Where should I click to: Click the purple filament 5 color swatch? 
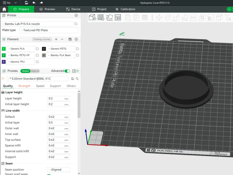coord(4,62)
